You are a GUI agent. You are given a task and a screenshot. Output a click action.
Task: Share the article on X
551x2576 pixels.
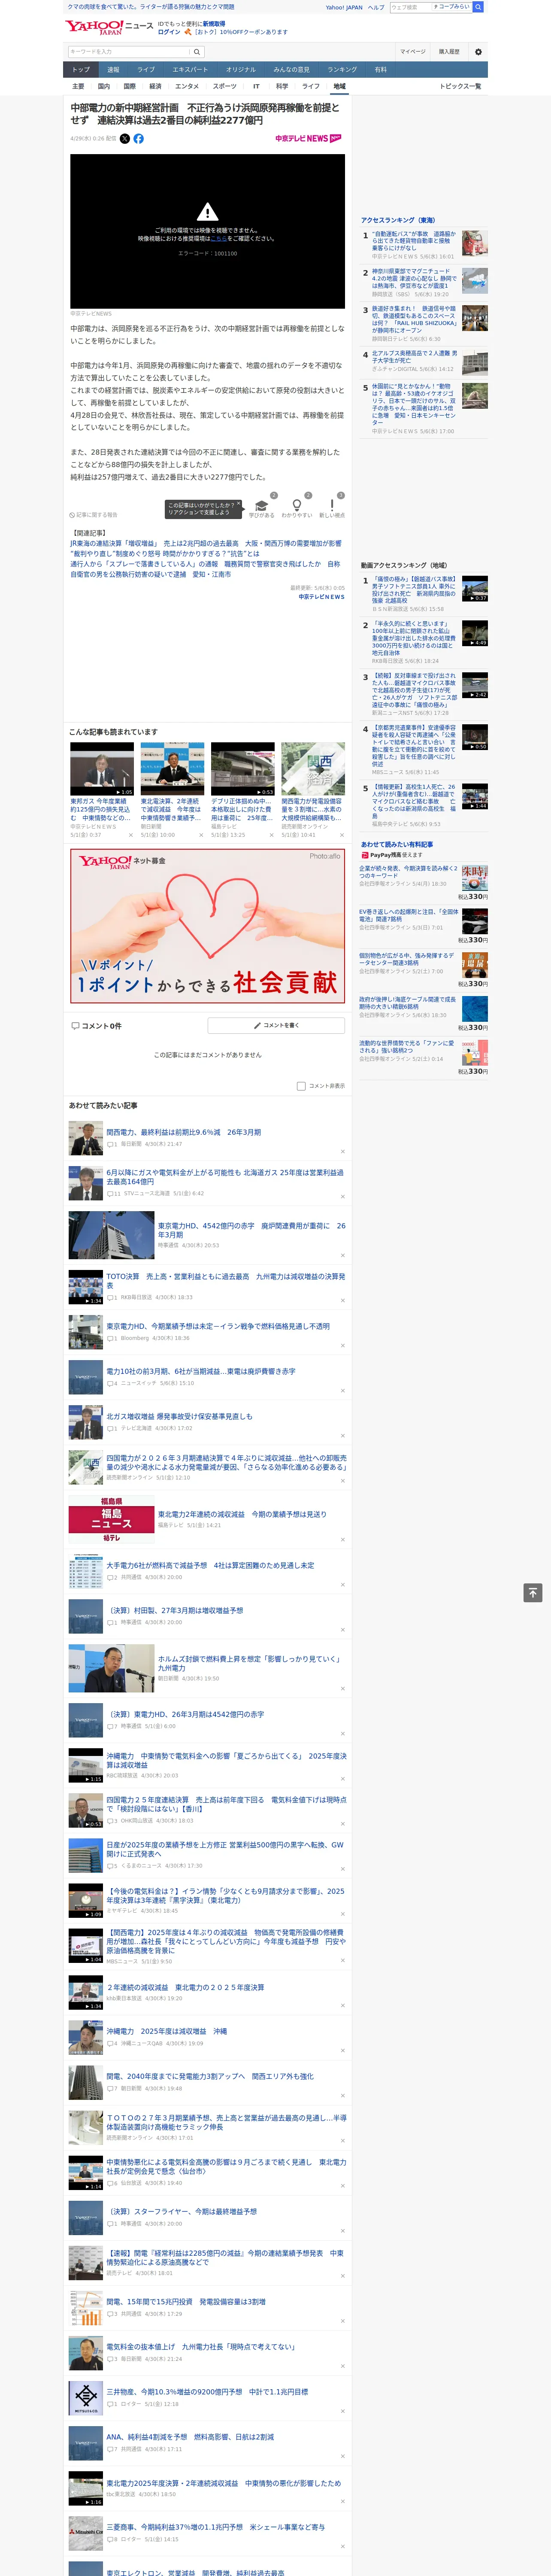125,139
